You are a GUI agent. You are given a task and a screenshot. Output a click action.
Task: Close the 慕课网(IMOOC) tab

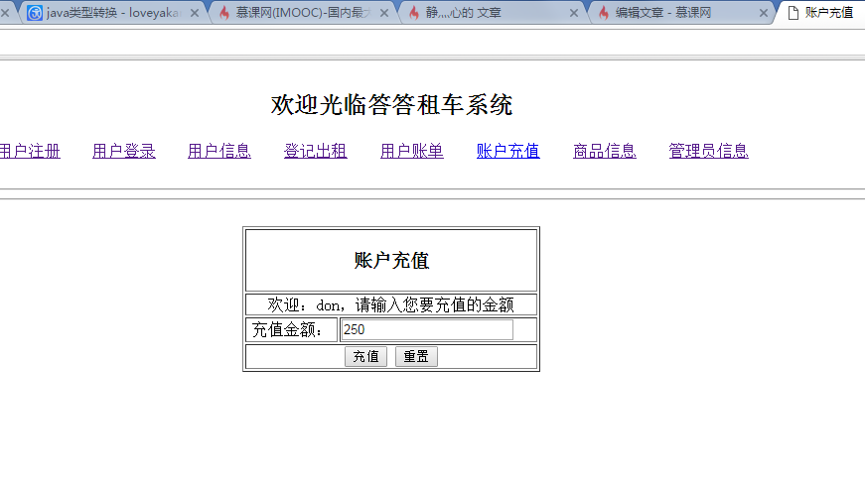pyautogui.click(x=384, y=13)
